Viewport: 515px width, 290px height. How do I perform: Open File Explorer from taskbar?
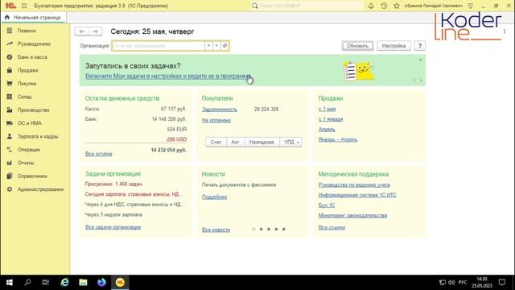(x=83, y=282)
